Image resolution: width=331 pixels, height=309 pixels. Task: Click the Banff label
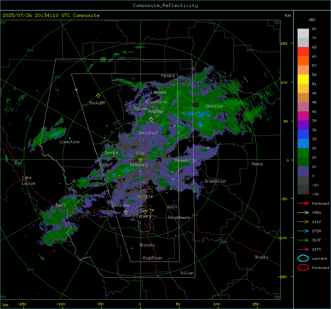click(61, 205)
